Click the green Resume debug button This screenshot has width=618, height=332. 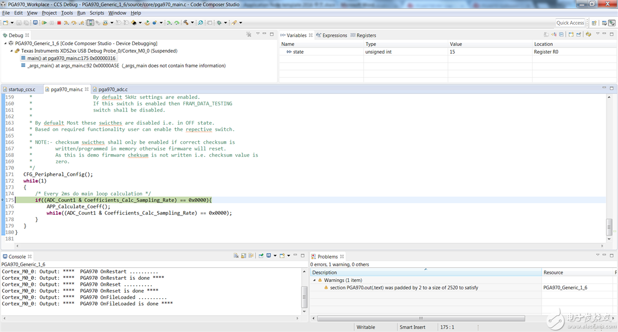[44, 23]
